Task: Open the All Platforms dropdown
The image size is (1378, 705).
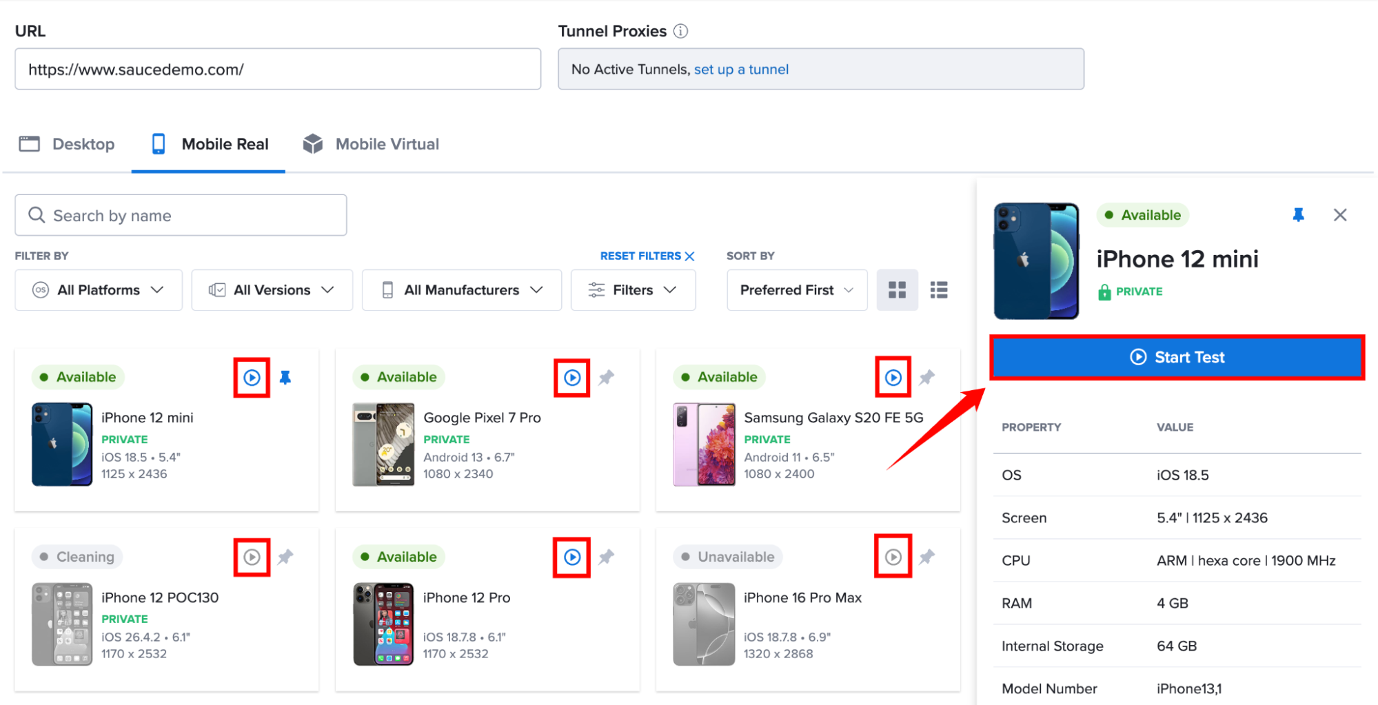Action: point(99,290)
